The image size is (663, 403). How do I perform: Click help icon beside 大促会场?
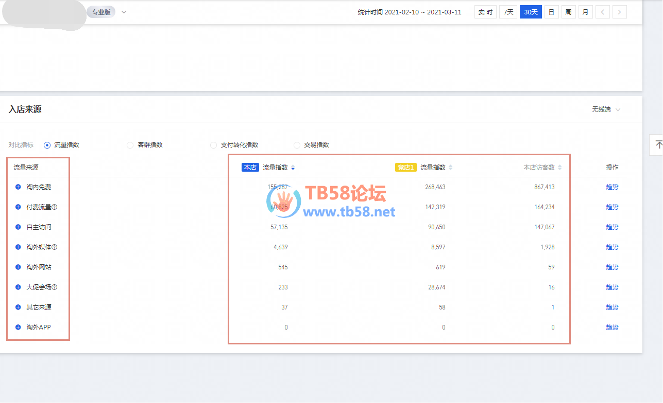tap(55, 287)
